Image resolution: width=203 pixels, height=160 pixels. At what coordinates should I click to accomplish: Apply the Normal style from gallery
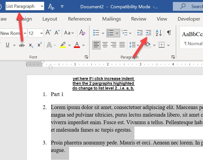pyautogui.click(x=192, y=38)
